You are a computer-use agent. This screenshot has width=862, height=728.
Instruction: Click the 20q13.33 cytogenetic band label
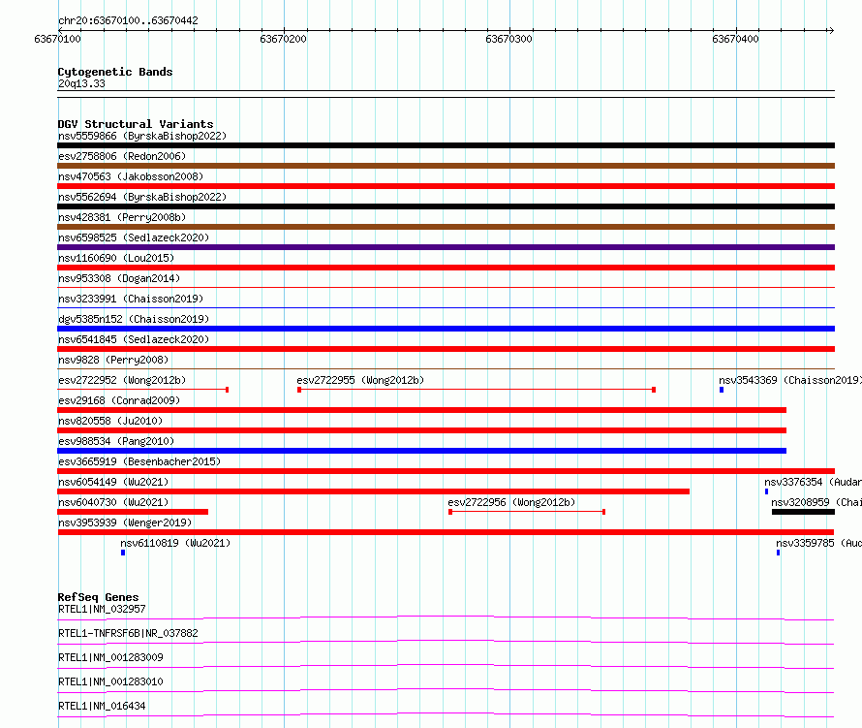tap(81, 83)
